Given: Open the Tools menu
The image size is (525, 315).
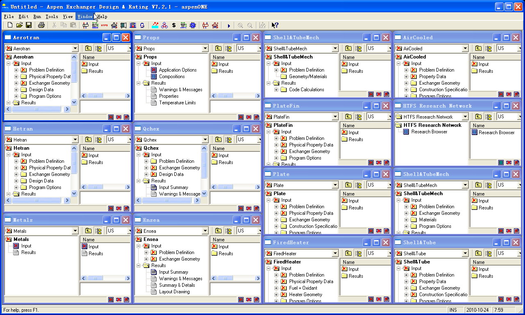Looking at the screenshot, I should tap(52, 17).
